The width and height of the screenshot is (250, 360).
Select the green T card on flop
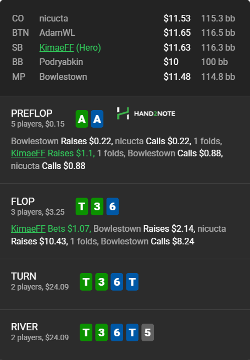(82, 206)
